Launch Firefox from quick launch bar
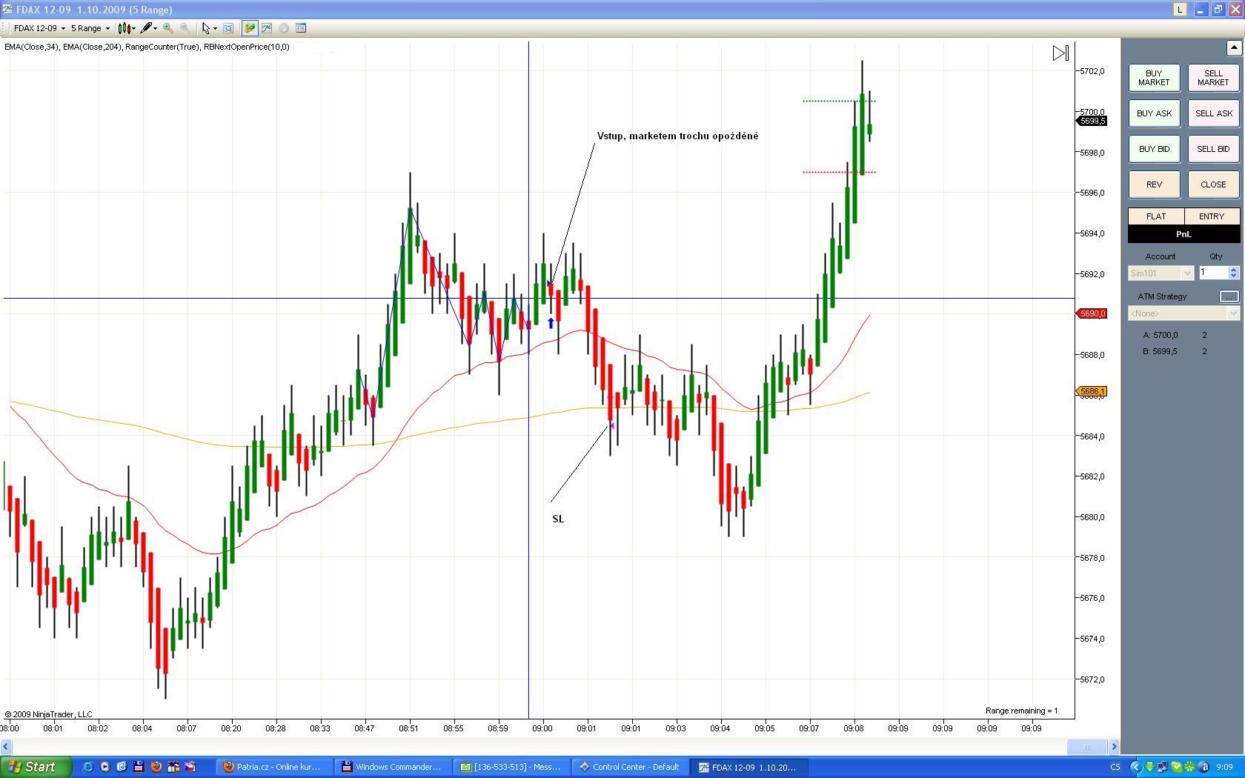 pos(156,767)
